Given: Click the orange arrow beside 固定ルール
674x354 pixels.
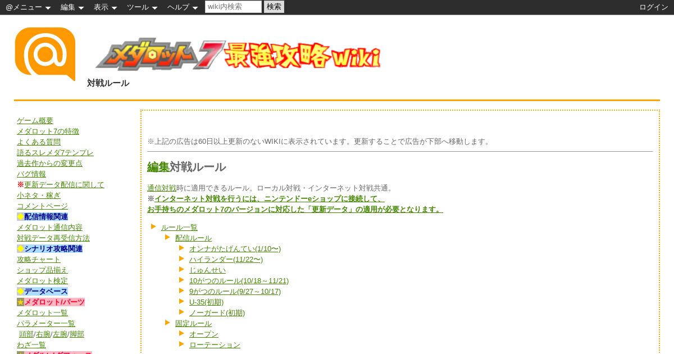Looking at the screenshot, I should 167,323.
